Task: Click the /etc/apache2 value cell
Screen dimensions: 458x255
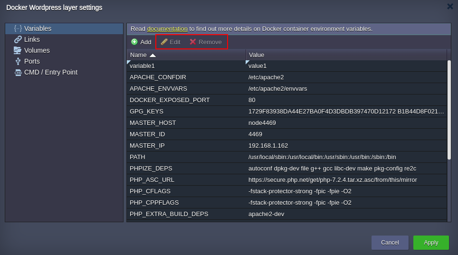Action: point(346,77)
